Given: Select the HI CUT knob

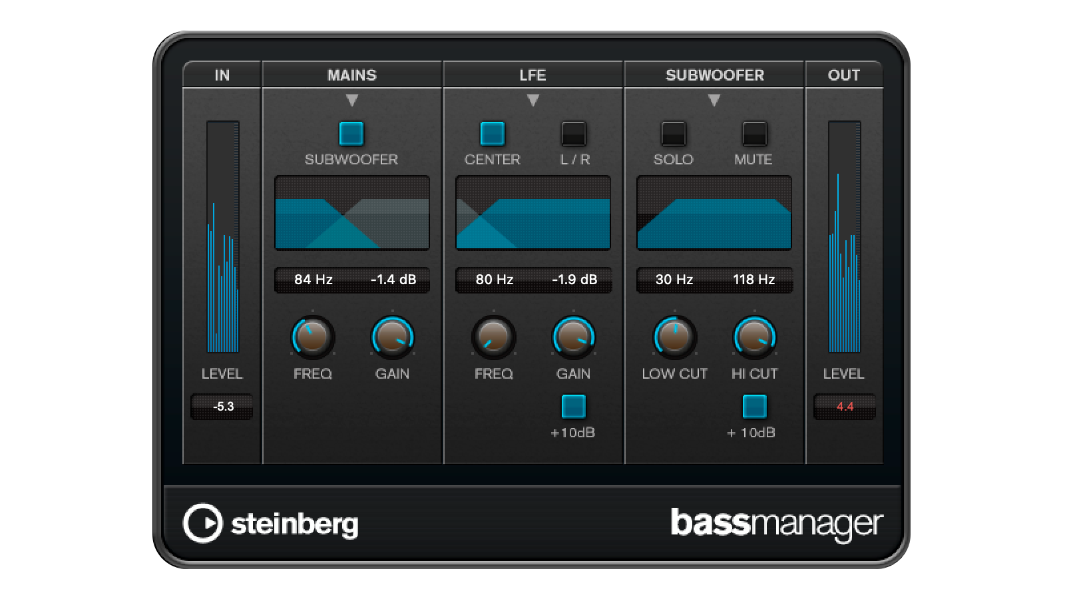Looking at the screenshot, I should pos(754,337).
